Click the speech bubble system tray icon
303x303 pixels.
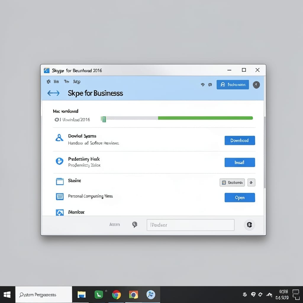[253, 294]
